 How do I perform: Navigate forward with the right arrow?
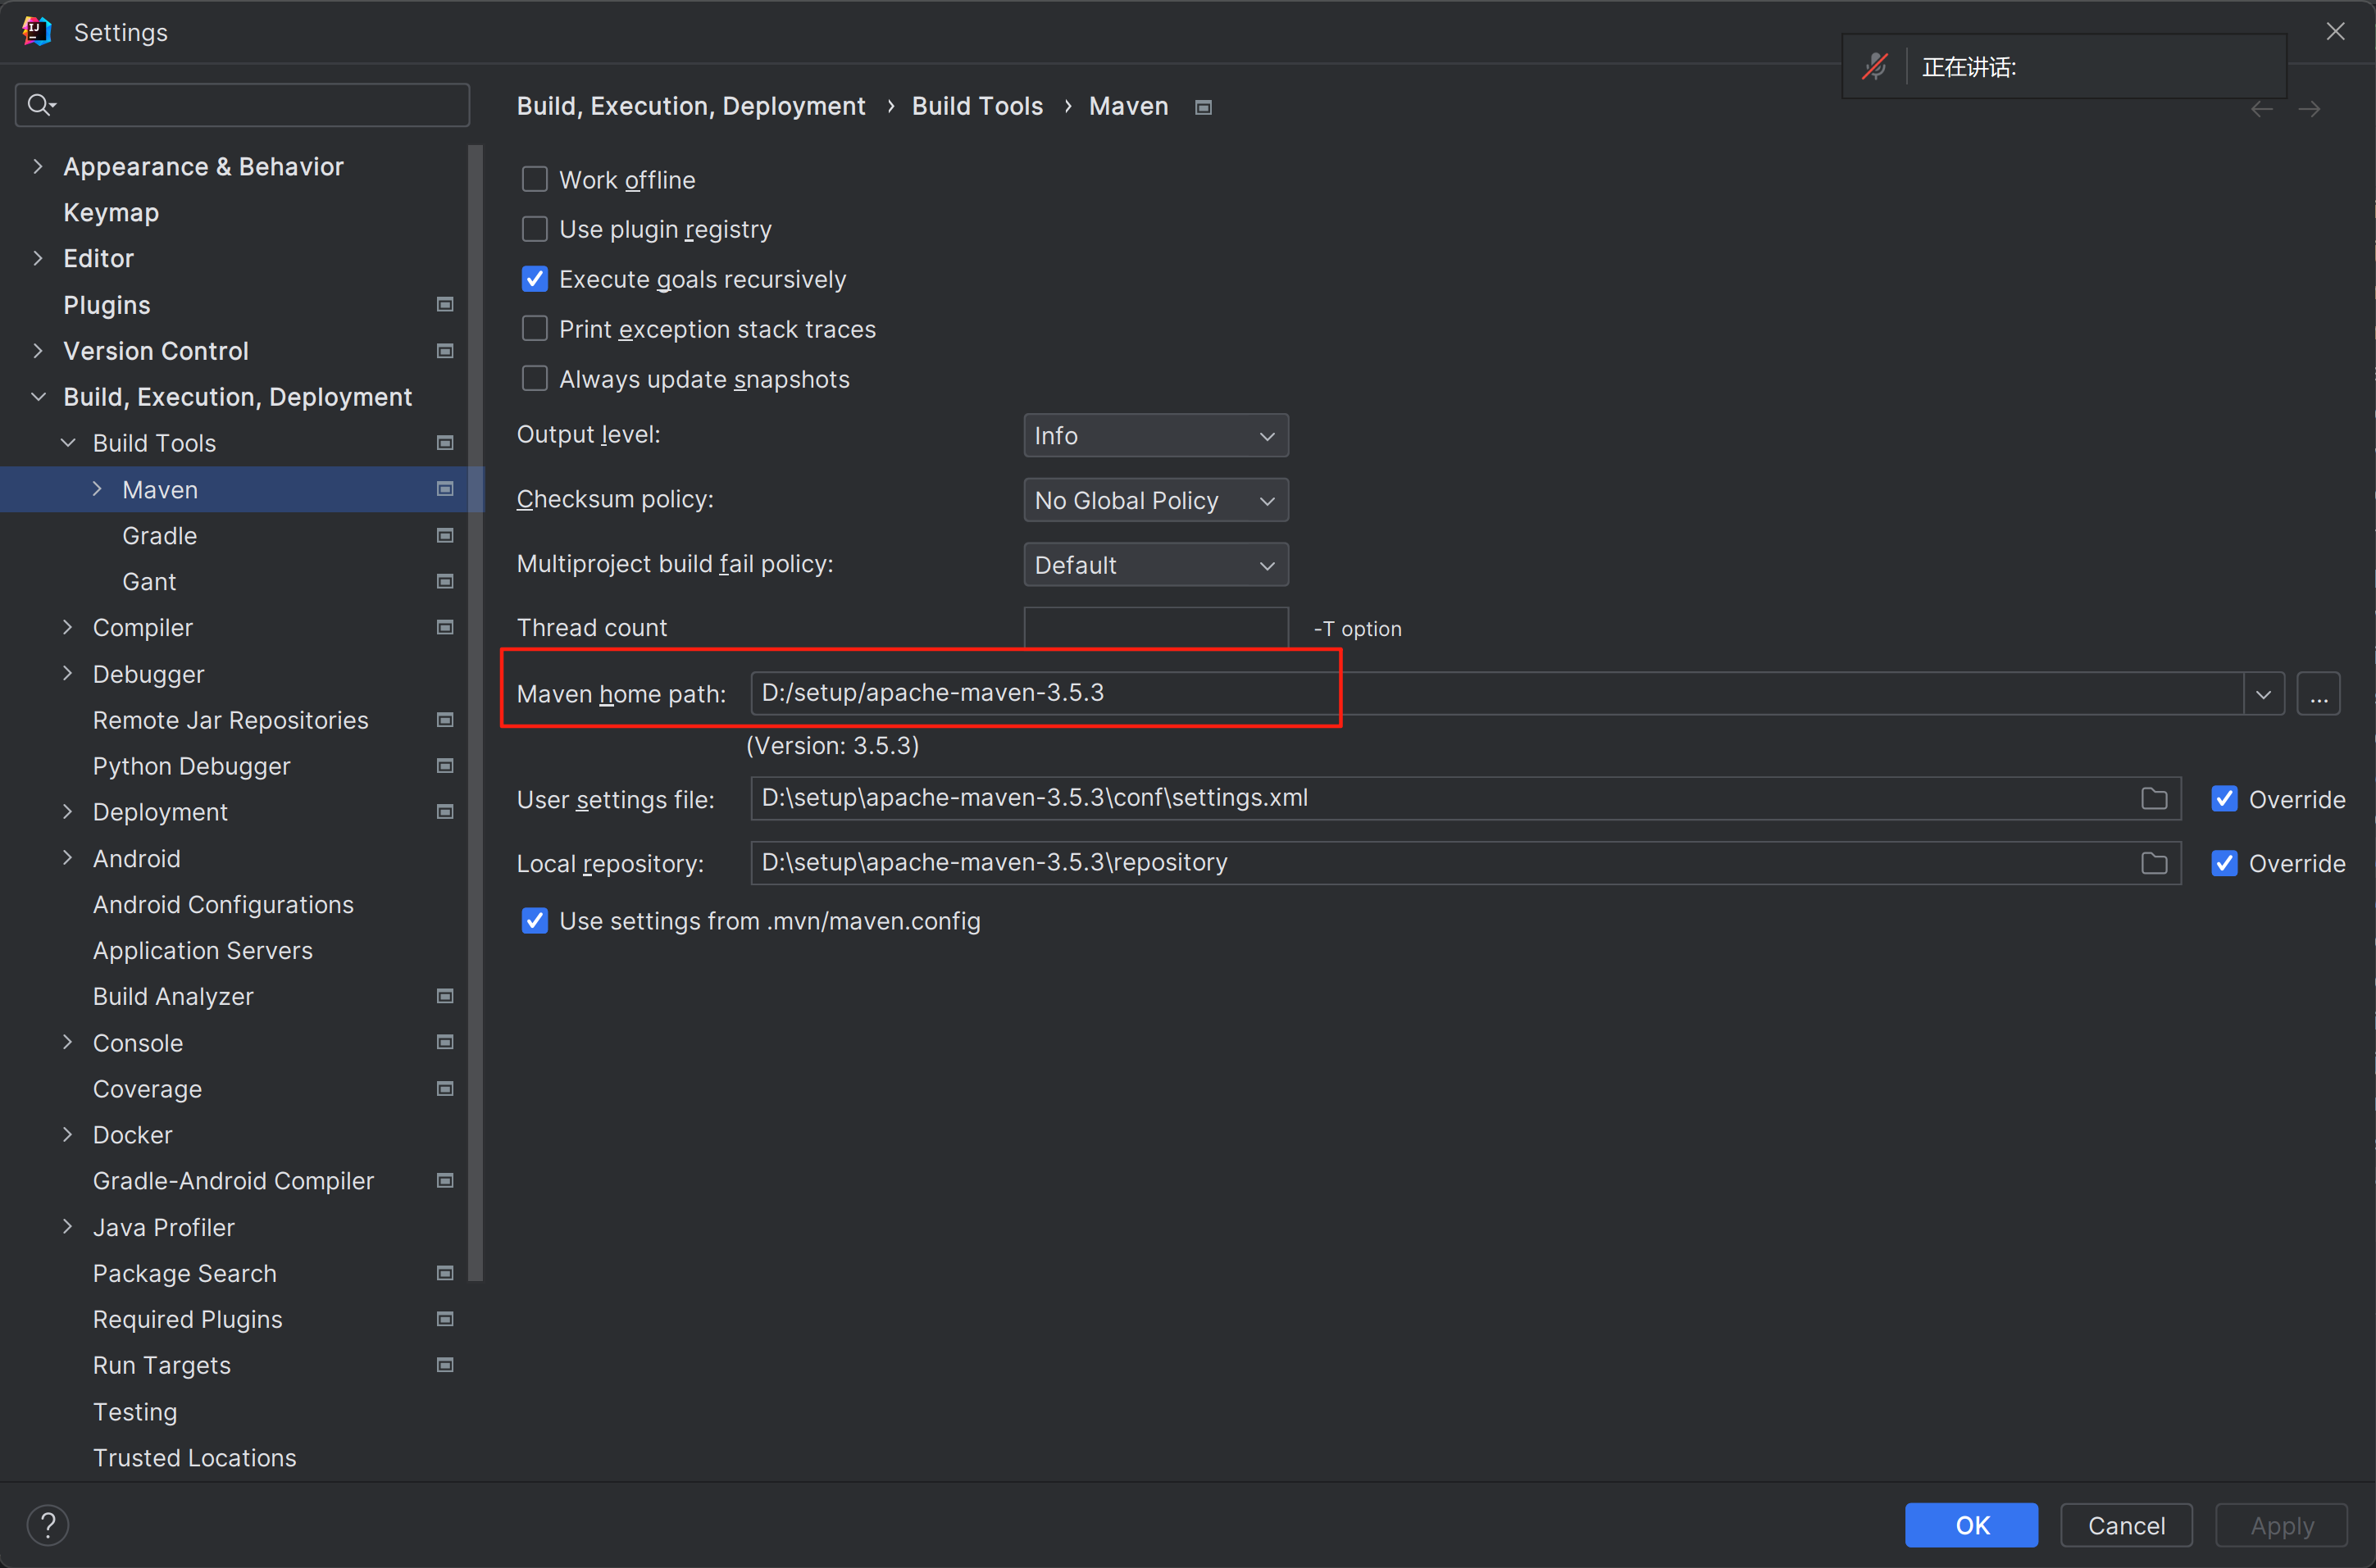[2309, 109]
